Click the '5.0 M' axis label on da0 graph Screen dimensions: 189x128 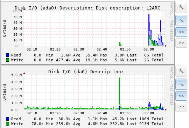click(17, 75)
